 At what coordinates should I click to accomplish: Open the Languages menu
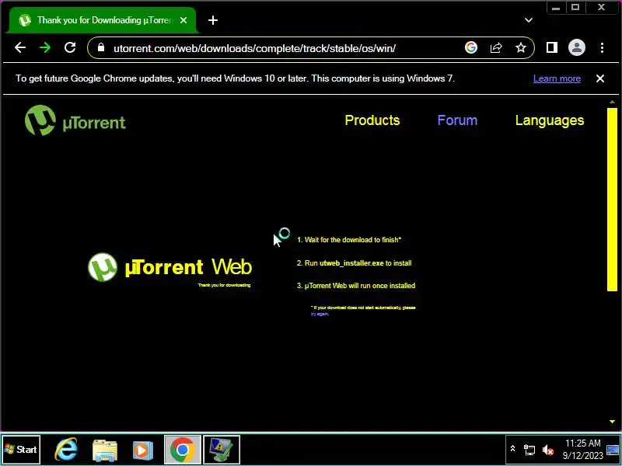(x=550, y=120)
